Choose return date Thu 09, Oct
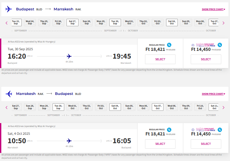Viewport: 230px width, 161px height. (x=186, y=107)
